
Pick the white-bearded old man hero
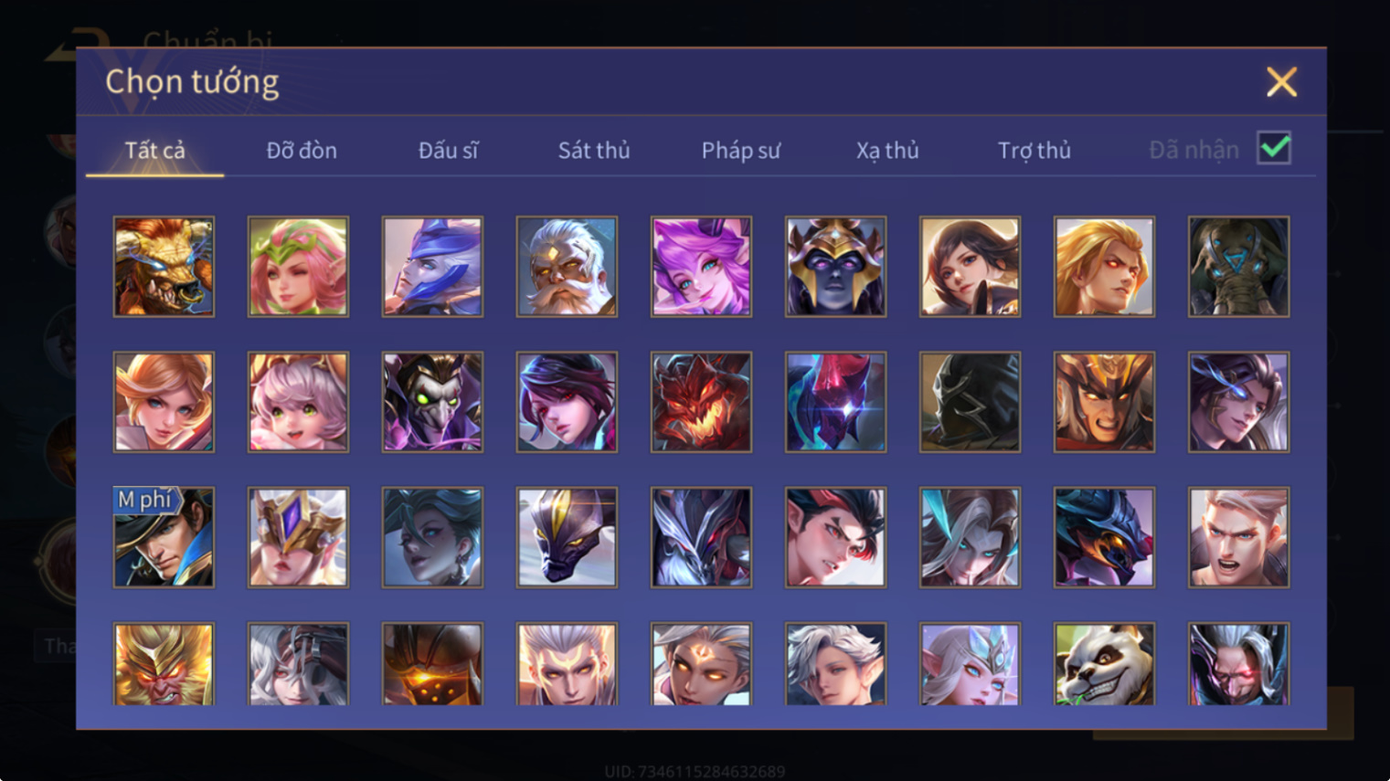click(x=567, y=267)
